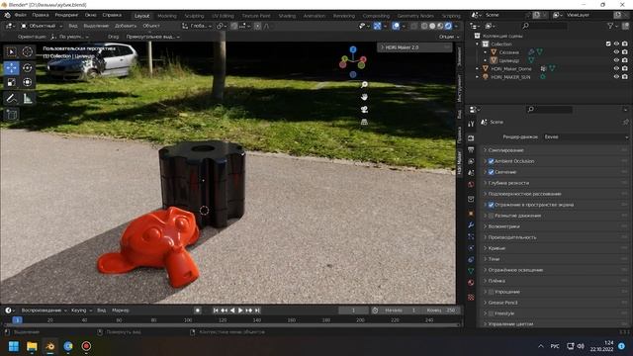Click the blue Z axis gizmo
The width and height of the screenshot is (633, 356).
pos(353,49)
